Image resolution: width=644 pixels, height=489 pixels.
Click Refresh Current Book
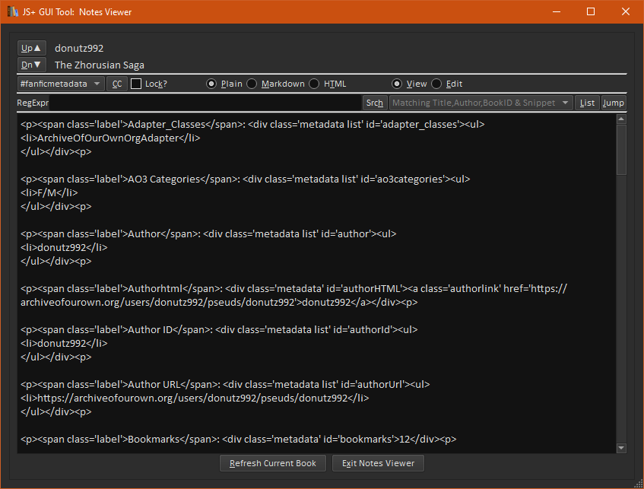pos(273,463)
